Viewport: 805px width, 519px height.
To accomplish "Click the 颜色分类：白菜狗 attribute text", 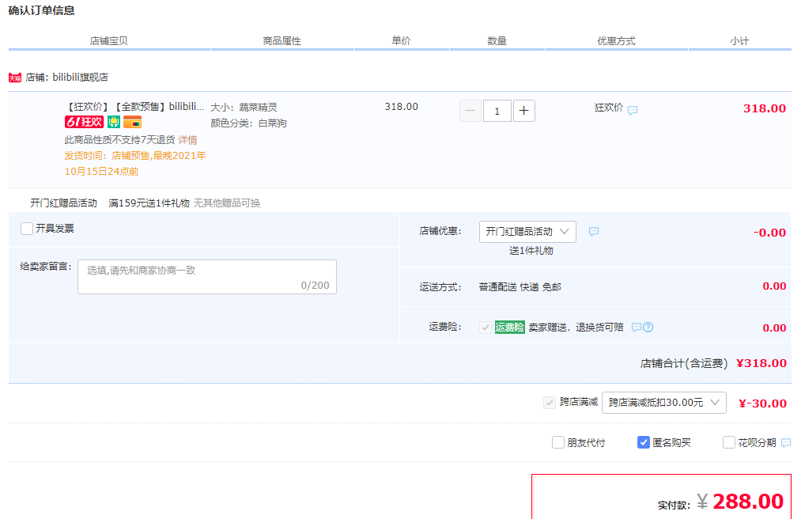I will click(x=248, y=123).
